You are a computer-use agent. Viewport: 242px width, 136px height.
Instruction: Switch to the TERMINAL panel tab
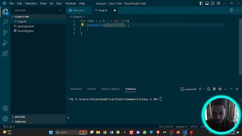coord(130,89)
